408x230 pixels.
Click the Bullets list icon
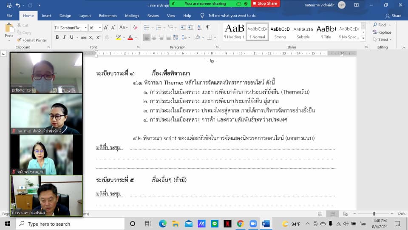tap(147, 27)
